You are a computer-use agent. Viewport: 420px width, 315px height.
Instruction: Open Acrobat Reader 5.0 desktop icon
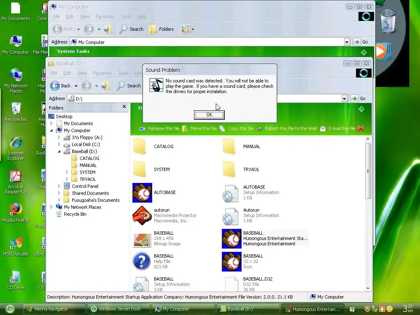click(16, 182)
